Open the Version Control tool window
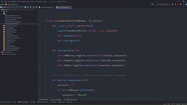The height and width of the screenshot is (105, 187). coord(5,102)
